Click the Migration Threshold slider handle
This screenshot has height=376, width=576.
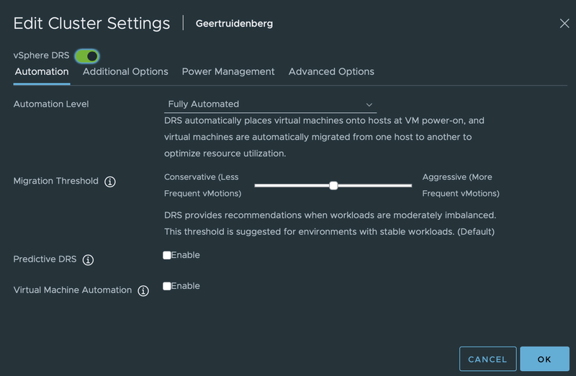(333, 186)
